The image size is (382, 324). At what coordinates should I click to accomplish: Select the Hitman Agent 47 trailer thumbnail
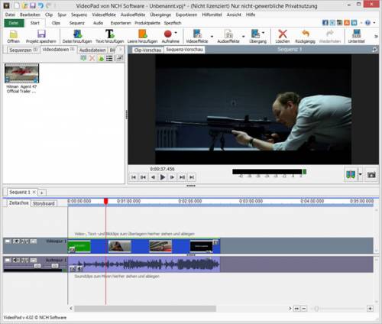21,73
